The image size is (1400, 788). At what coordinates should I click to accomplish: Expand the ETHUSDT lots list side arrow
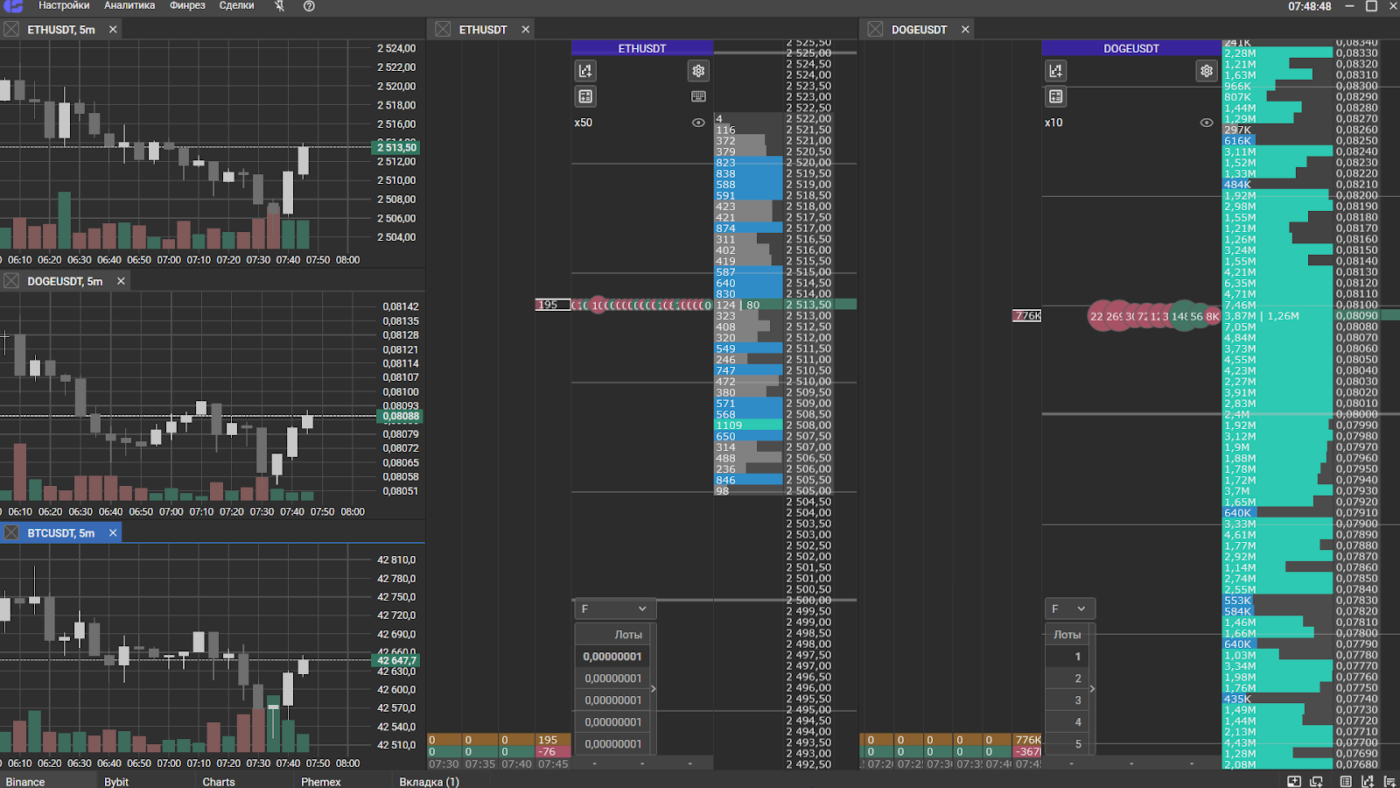point(654,689)
